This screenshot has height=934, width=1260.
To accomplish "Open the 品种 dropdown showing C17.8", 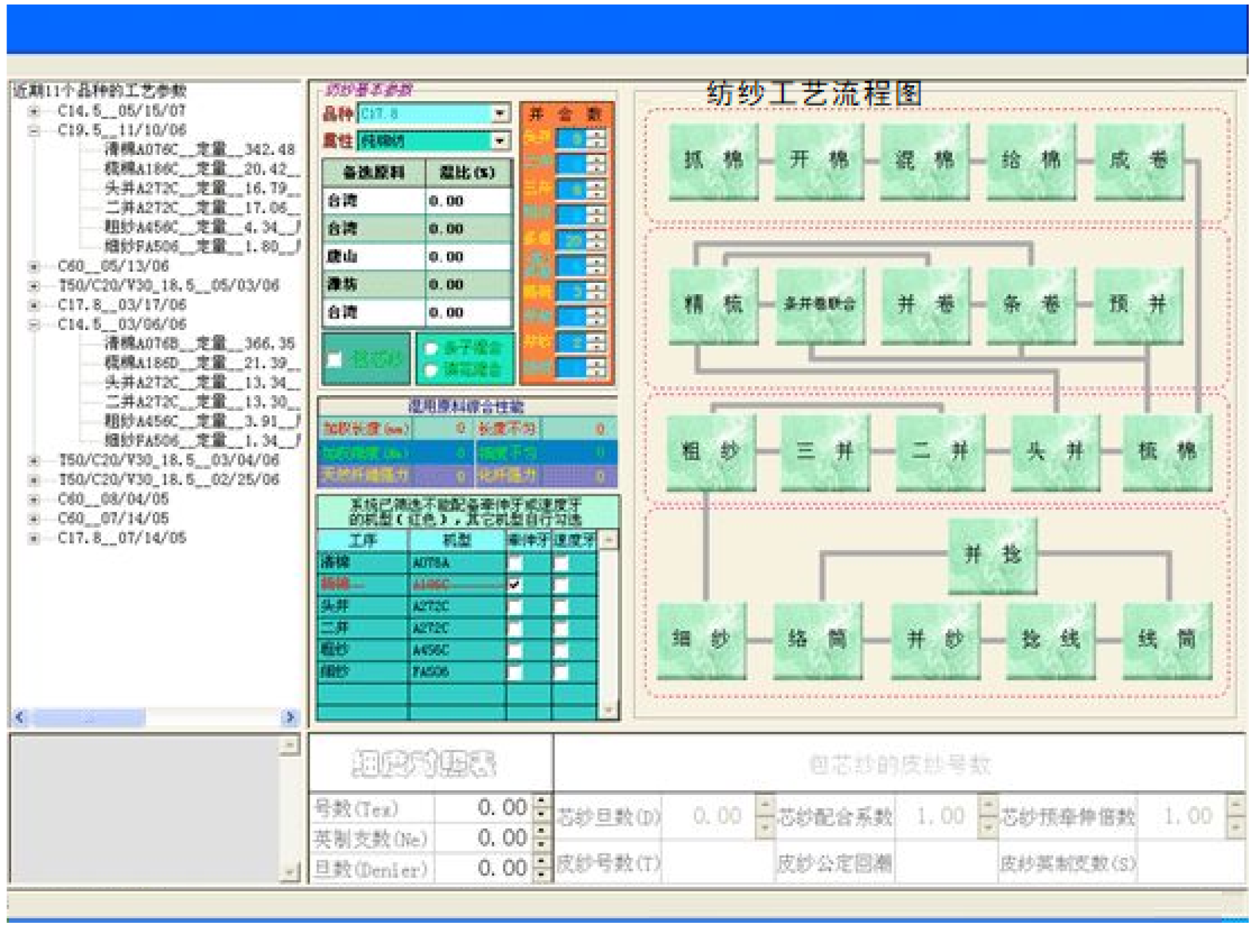I will (x=500, y=114).
